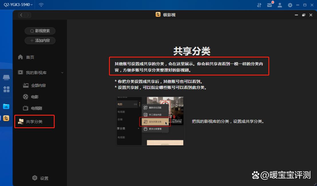Click the Wi-Fi status icon near the device name
The image size is (317, 186).
pos(41,5)
